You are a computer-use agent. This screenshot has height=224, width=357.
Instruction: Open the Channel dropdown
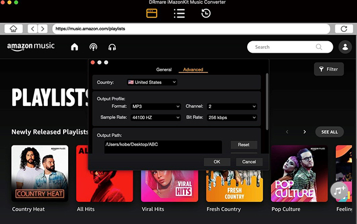[232, 107]
